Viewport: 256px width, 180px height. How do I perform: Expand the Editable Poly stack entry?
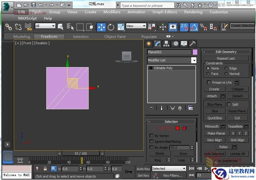(x=151, y=68)
